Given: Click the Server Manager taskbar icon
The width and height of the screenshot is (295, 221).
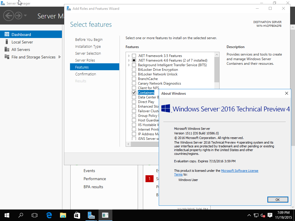Looking at the screenshot, I should pos(91,215).
